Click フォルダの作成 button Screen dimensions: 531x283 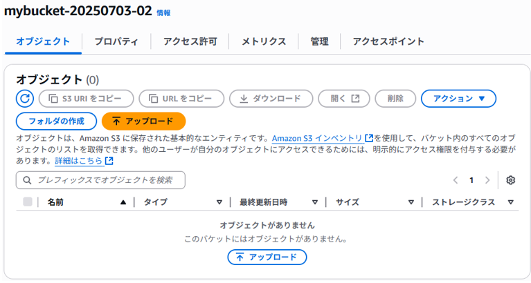pos(56,121)
